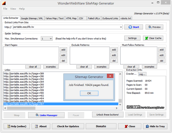Click add next to Exclude Patterns
The height and width of the screenshot is (133, 172).
coord(114,50)
